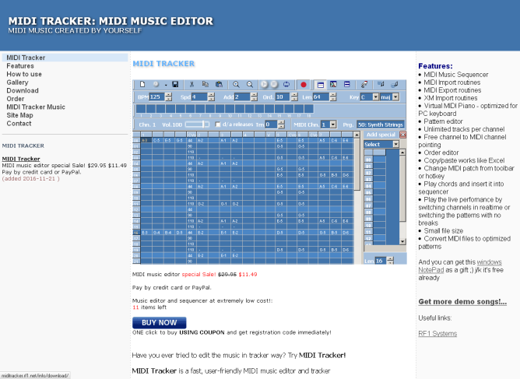Open the Contact menu item

[x=19, y=123]
